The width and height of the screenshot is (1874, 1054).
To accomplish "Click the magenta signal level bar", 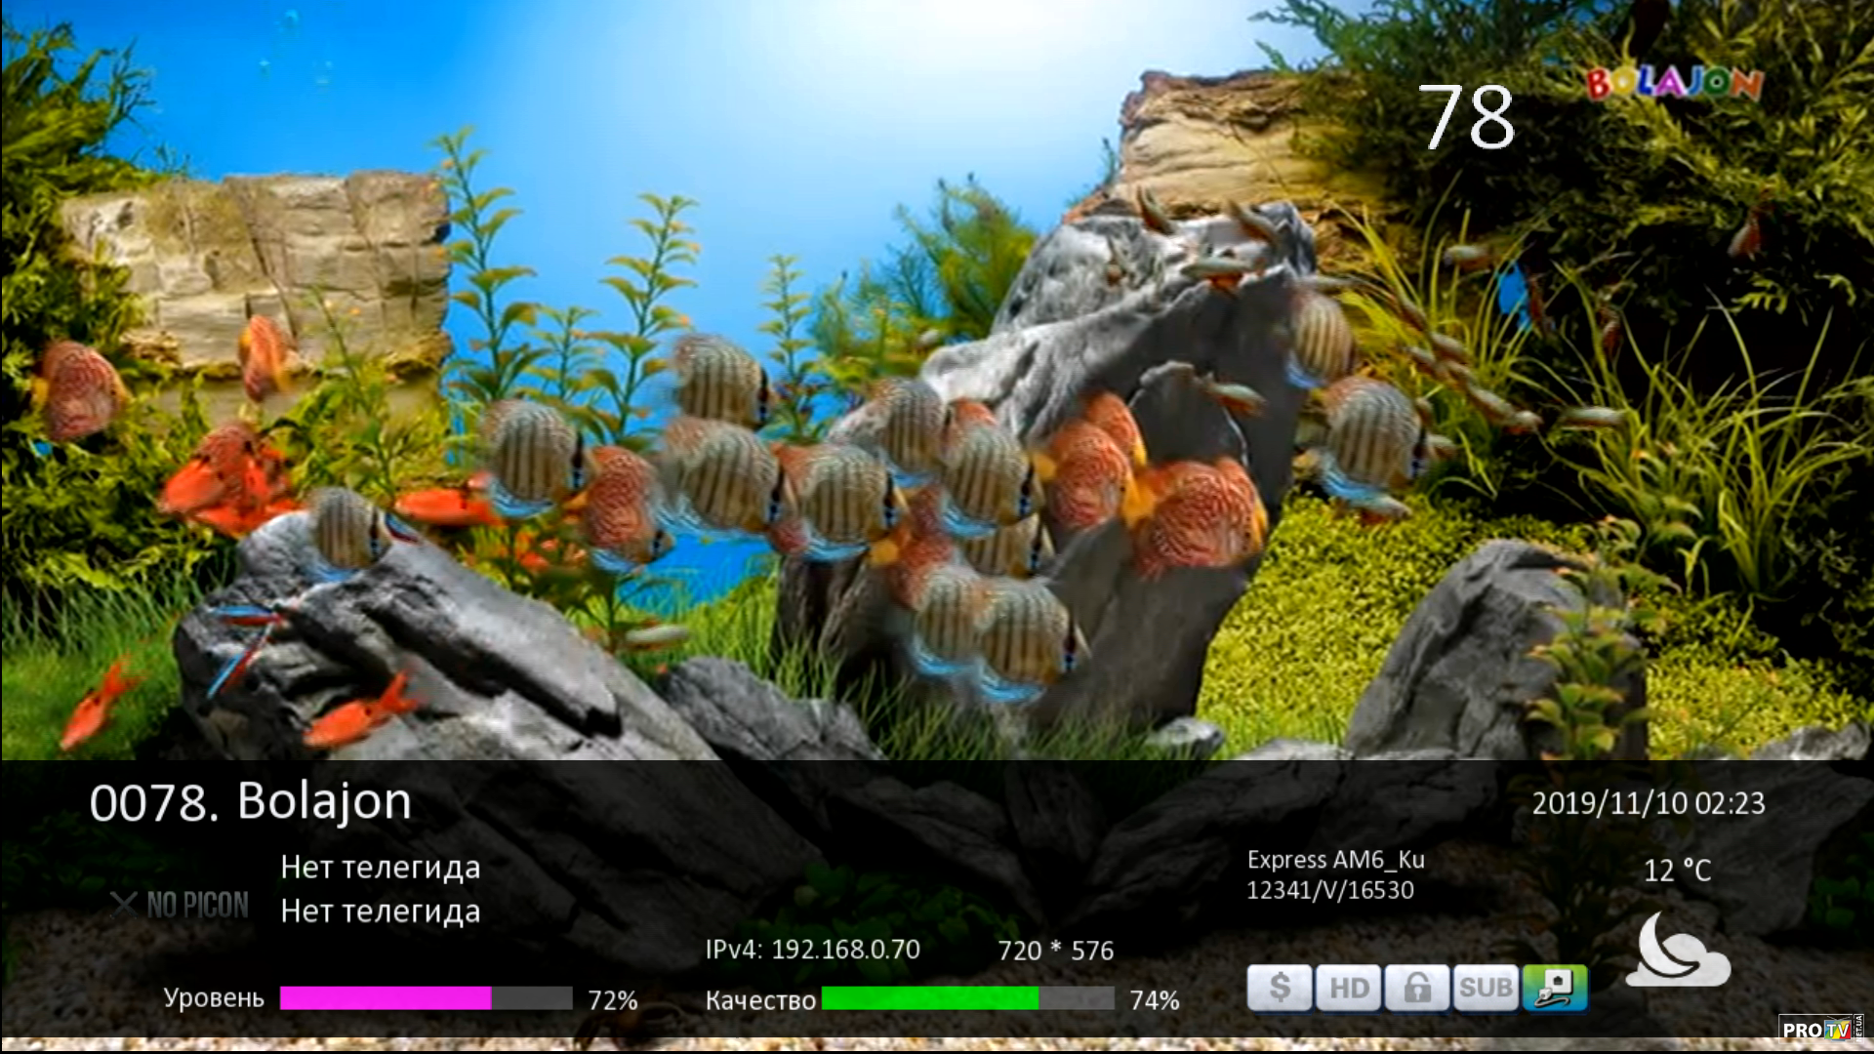I will point(386,998).
